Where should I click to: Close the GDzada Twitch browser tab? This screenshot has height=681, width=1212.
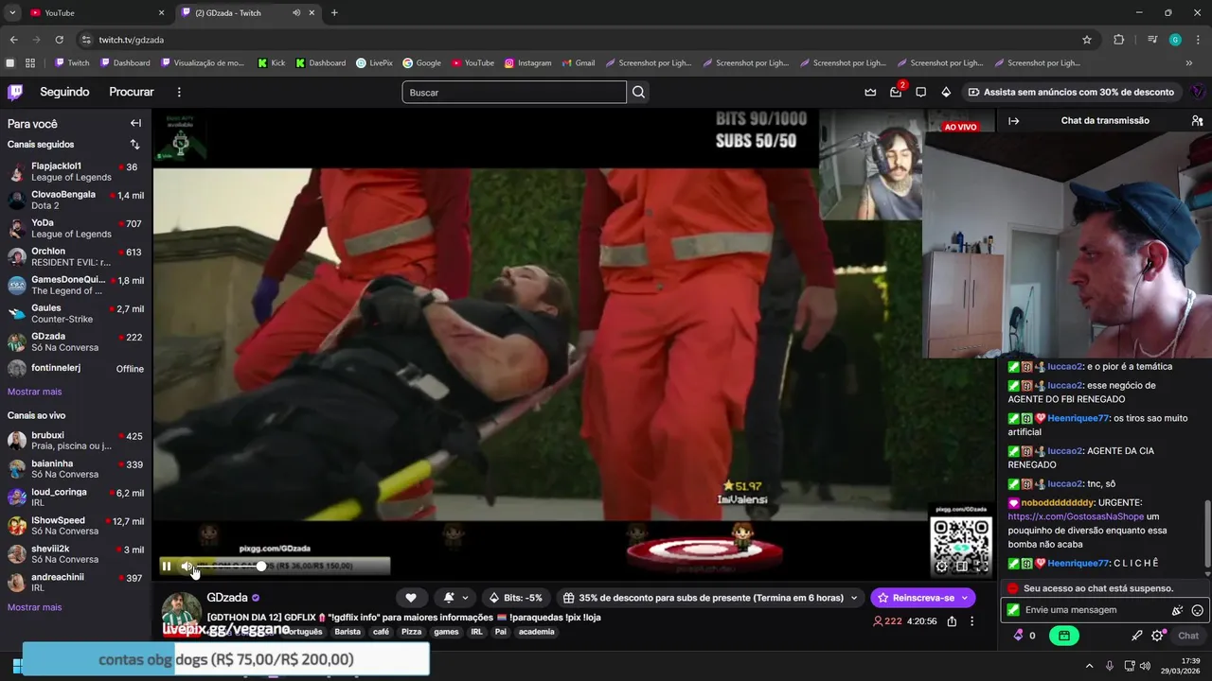[312, 13]
